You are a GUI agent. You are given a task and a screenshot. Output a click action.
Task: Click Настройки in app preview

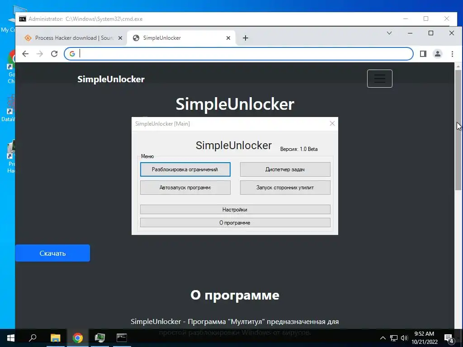(x=235, y=210)
